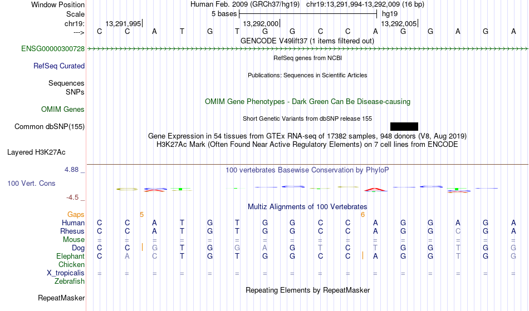Click the H3K27Ac Mark ENCODE track title

click(x=307, y=145)
